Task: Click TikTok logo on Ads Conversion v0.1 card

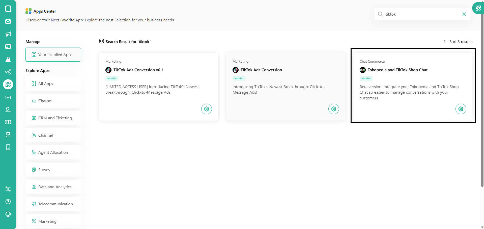Action: [108, 70]
